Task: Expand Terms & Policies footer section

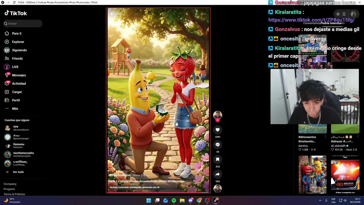Action: 14,194
